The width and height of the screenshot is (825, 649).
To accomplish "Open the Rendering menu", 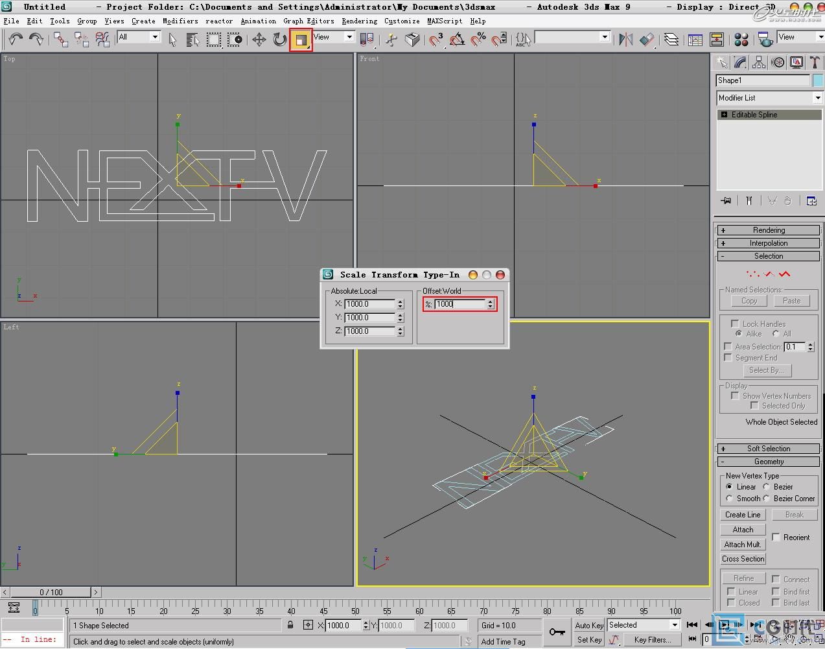I will (360, 21).
